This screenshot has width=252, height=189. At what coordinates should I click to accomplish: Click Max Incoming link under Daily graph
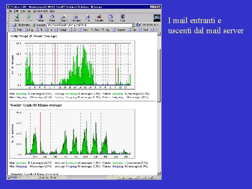pyautogui.click(x=21, y=93)
